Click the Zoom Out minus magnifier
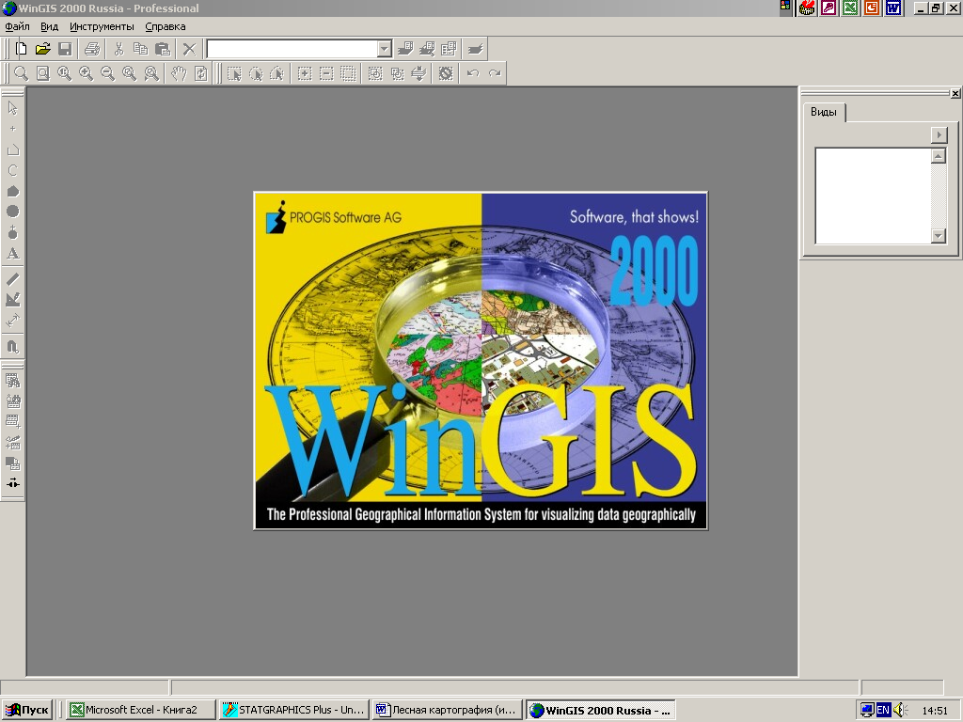Image resolution: width=963 pixels, height=722 pixels. (107, 73)
